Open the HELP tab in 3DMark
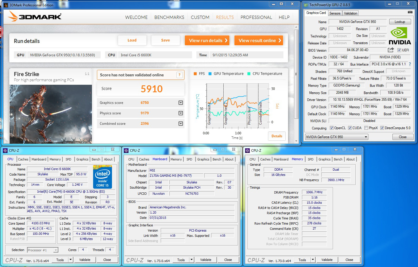The image size is (418, 267). [284, 17]
